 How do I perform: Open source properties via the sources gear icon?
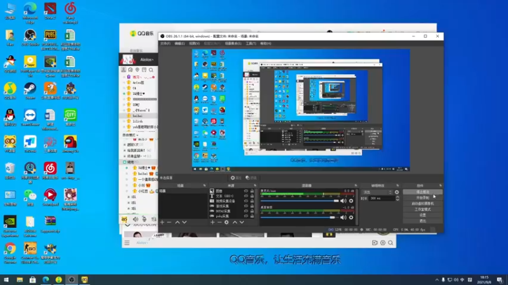(227, 222)
